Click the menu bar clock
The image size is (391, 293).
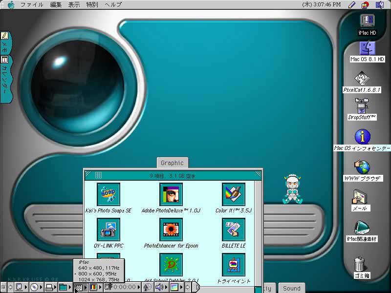point(321,5)
